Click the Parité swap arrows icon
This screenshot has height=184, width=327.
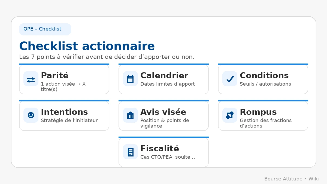click(31, 79)
